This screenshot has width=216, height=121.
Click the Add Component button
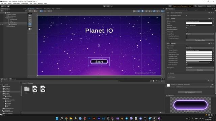pos(190,92)
